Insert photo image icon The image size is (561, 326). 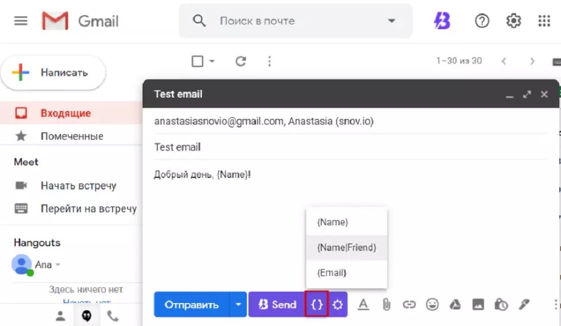click(478, 305)
